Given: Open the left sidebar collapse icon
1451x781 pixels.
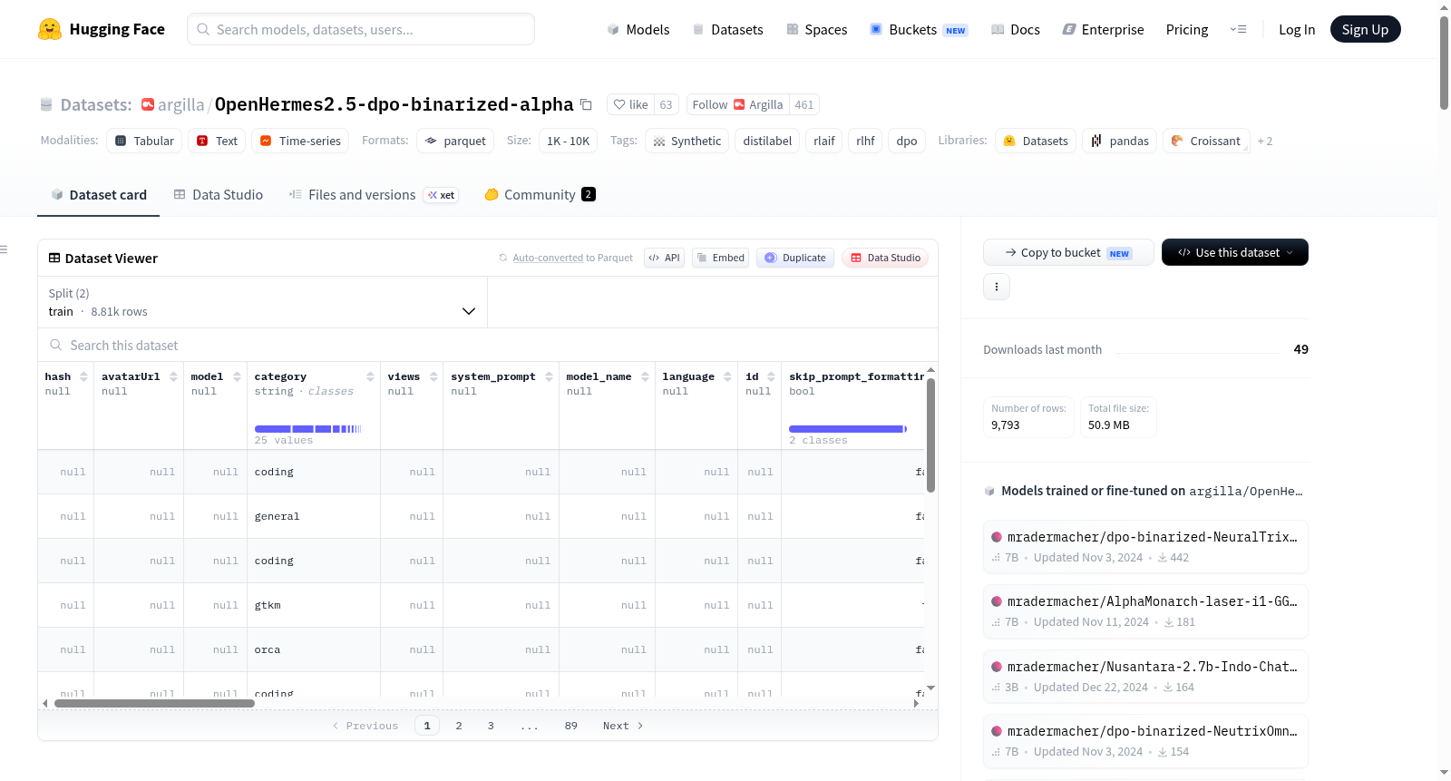Looking at the screenshot, I should coord(4,249).
